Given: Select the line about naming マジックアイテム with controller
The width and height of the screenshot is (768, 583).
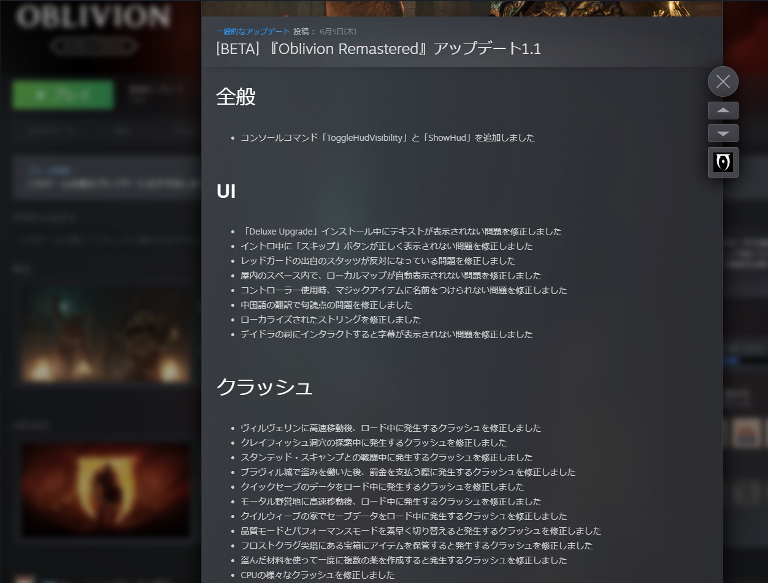Looking at the screenshot, I should point(404,290).
